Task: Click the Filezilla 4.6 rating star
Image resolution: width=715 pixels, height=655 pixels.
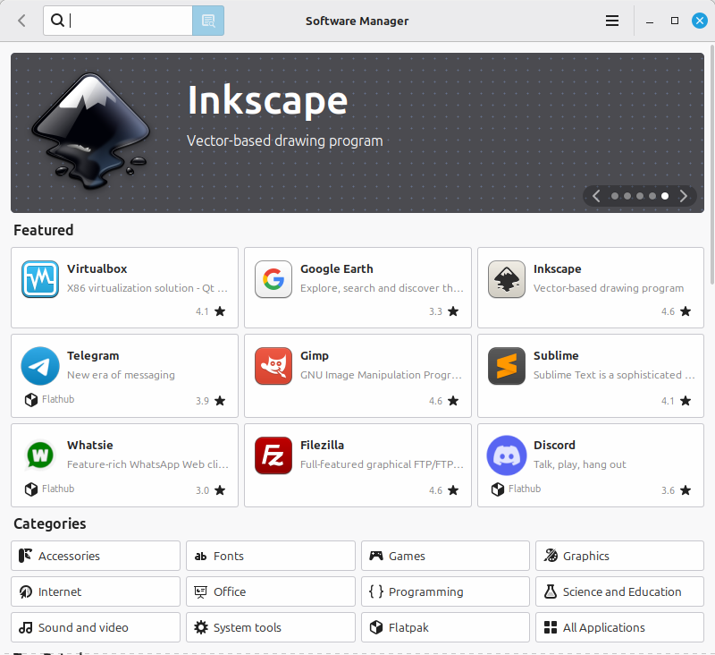Action: [453, 490]
